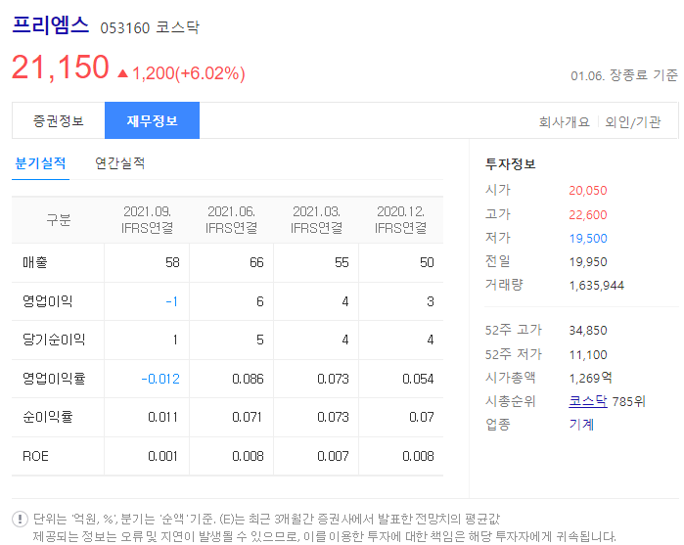Click the change value 1,200(+6.02%)

pyautogui.click(x=189, y=73)
